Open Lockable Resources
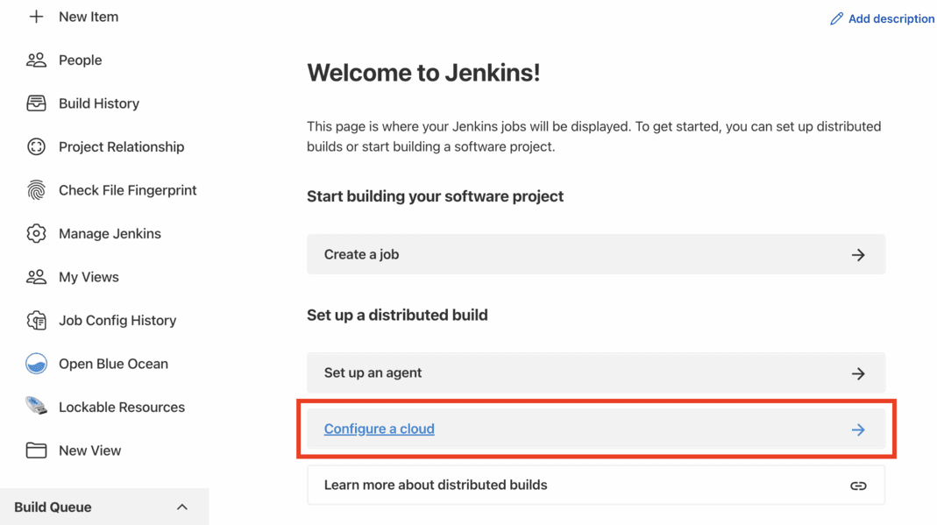The width and height of the screenshot is (937, 525). 121,407
